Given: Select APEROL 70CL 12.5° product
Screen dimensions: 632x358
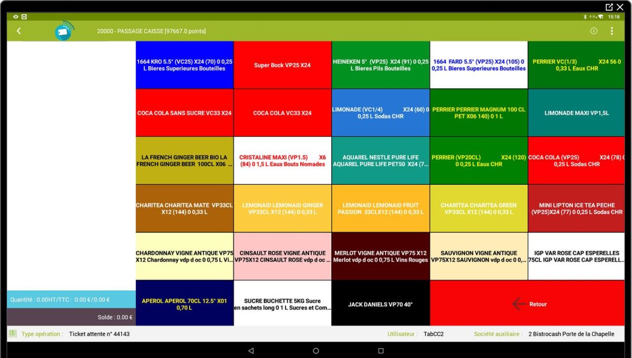Looking at the screenshot, I should pyautogui.click(x=184, y=303).
